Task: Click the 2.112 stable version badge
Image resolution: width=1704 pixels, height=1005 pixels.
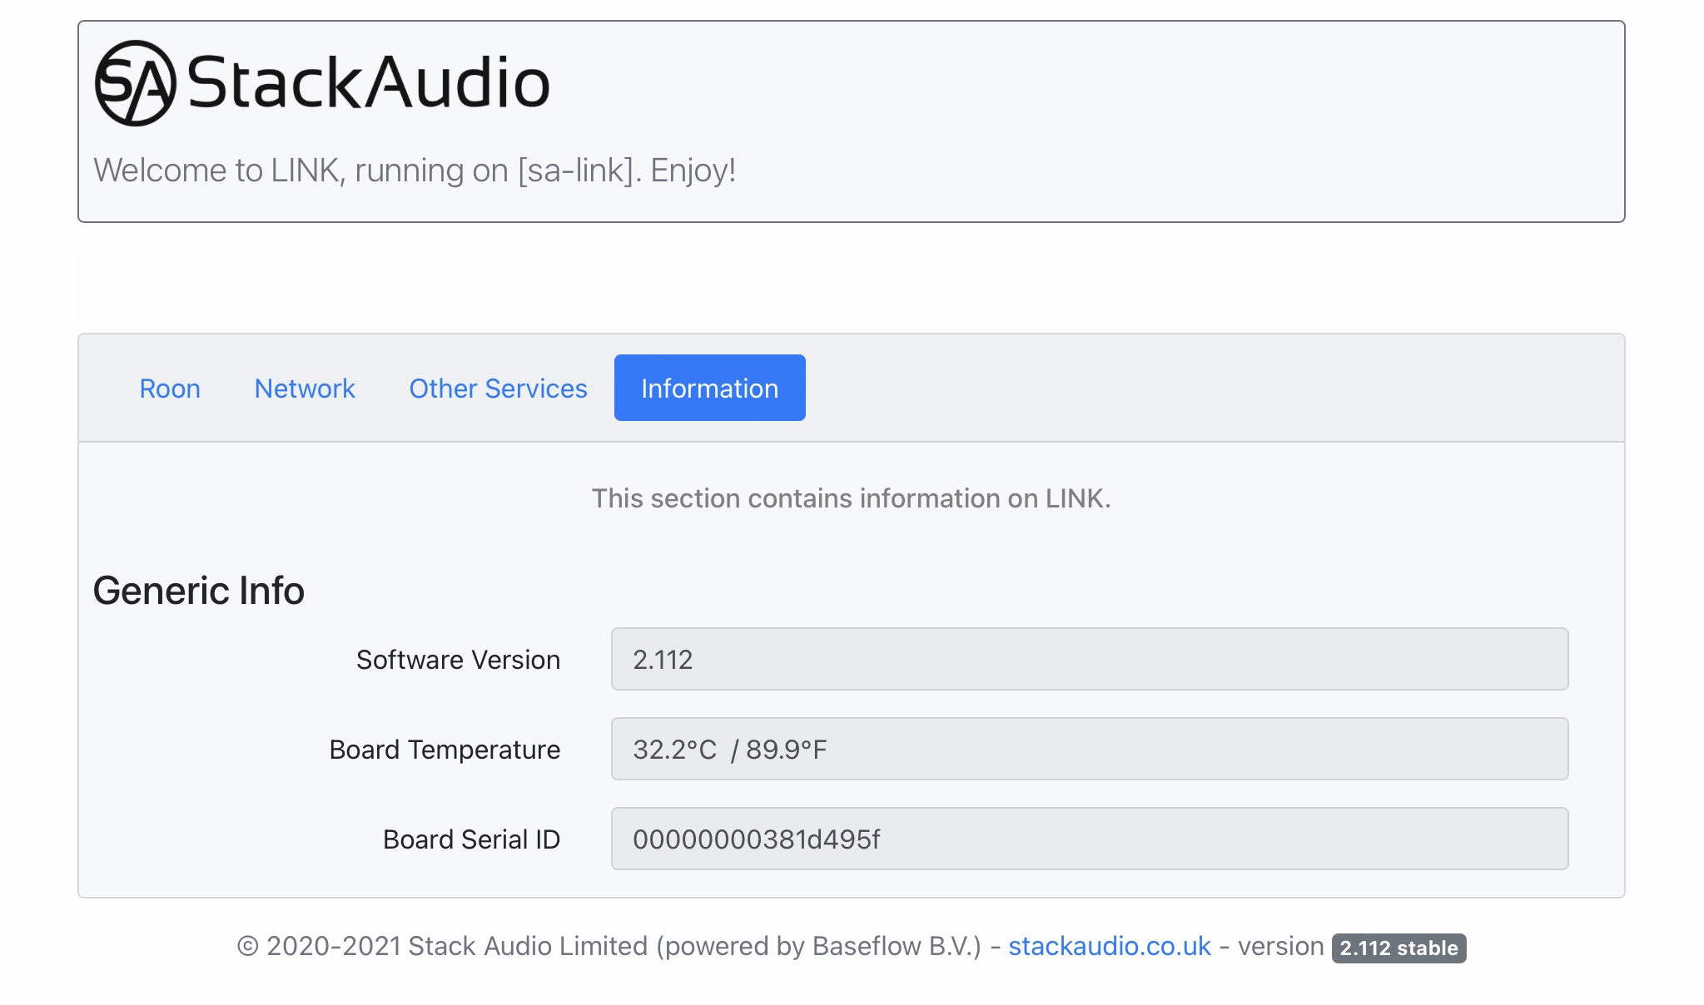Action: coord(1398,948)
